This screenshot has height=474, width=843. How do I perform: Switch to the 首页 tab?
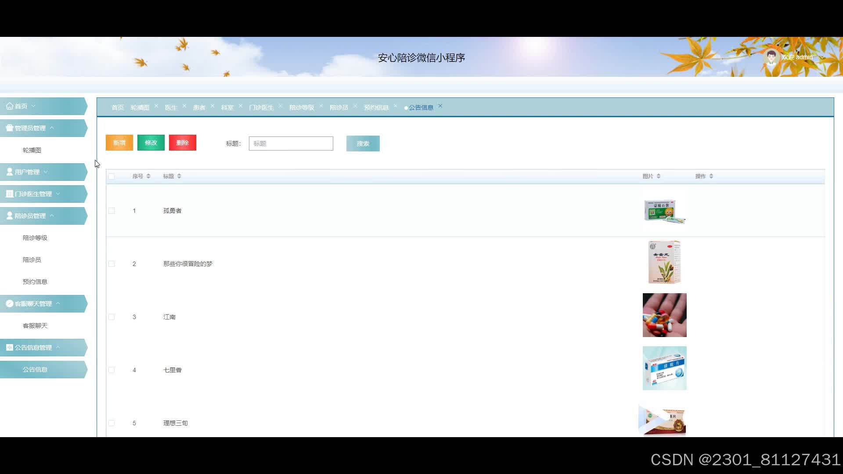(118, 108)
